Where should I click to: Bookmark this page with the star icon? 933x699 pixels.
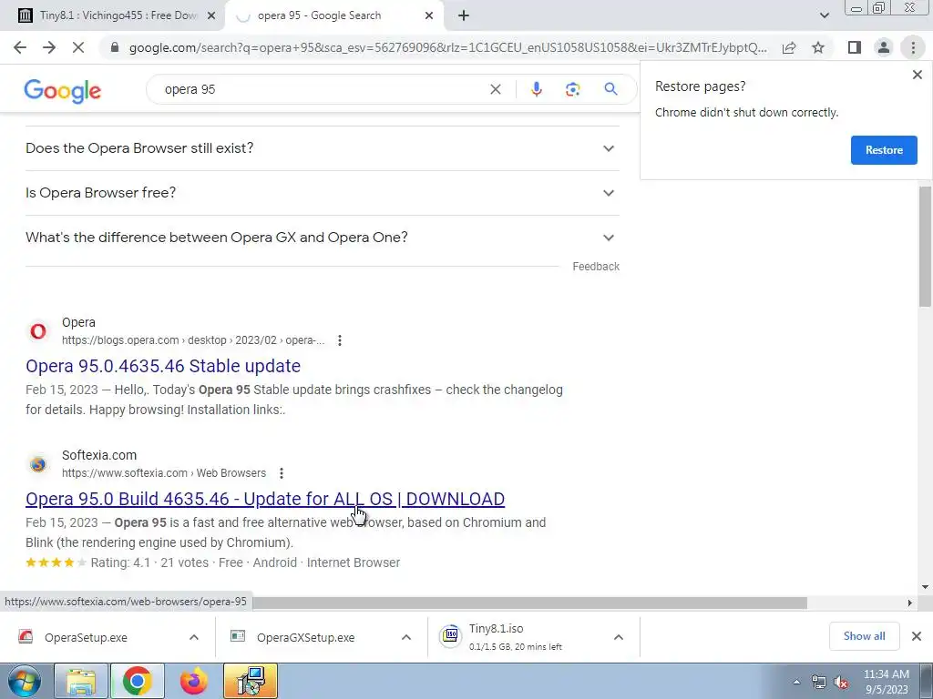[x=818, y=47]
